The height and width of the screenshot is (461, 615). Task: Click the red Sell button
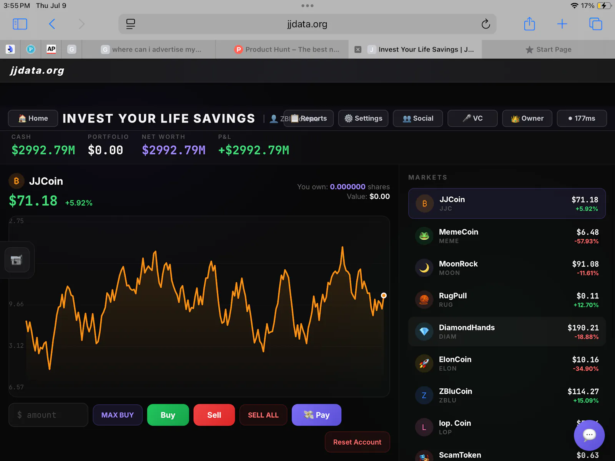click(214, 415)
